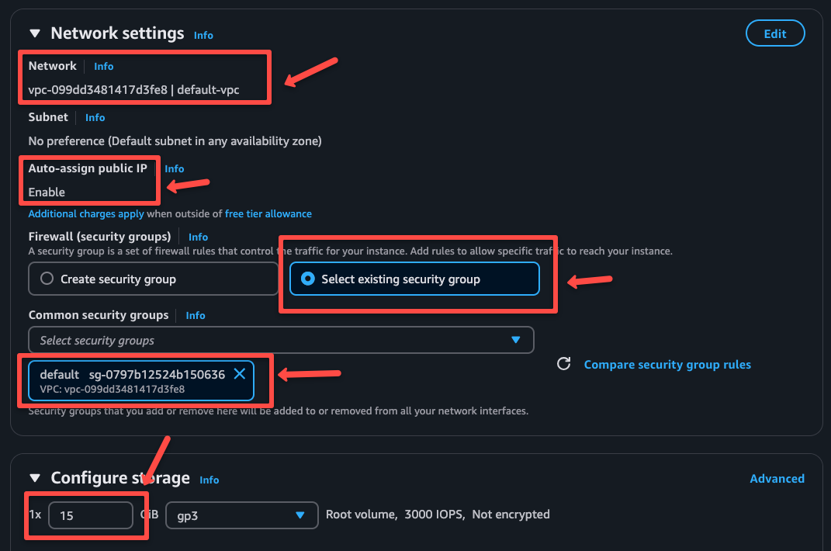Open Advanced storage options

coord(777,479)
